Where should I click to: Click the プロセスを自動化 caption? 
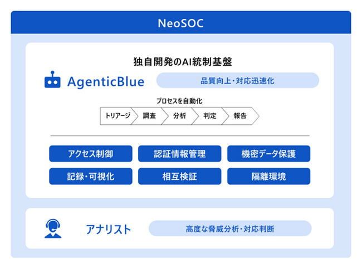tap(179, 101)
